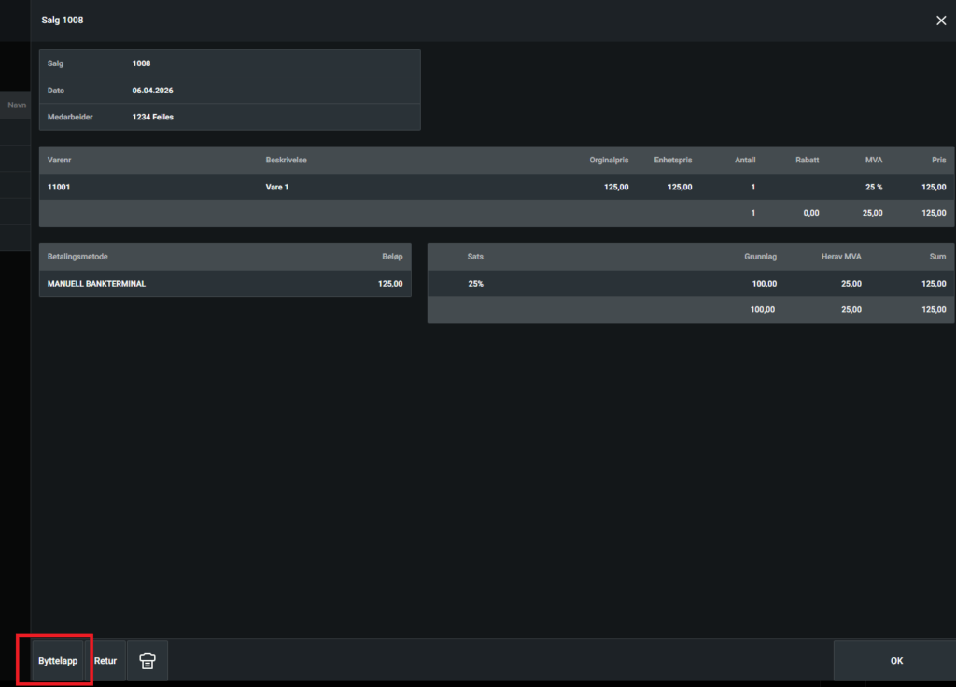Click the date 06.04.2026 field
Viewport: 956px width, 687px height.
point(230,91)
